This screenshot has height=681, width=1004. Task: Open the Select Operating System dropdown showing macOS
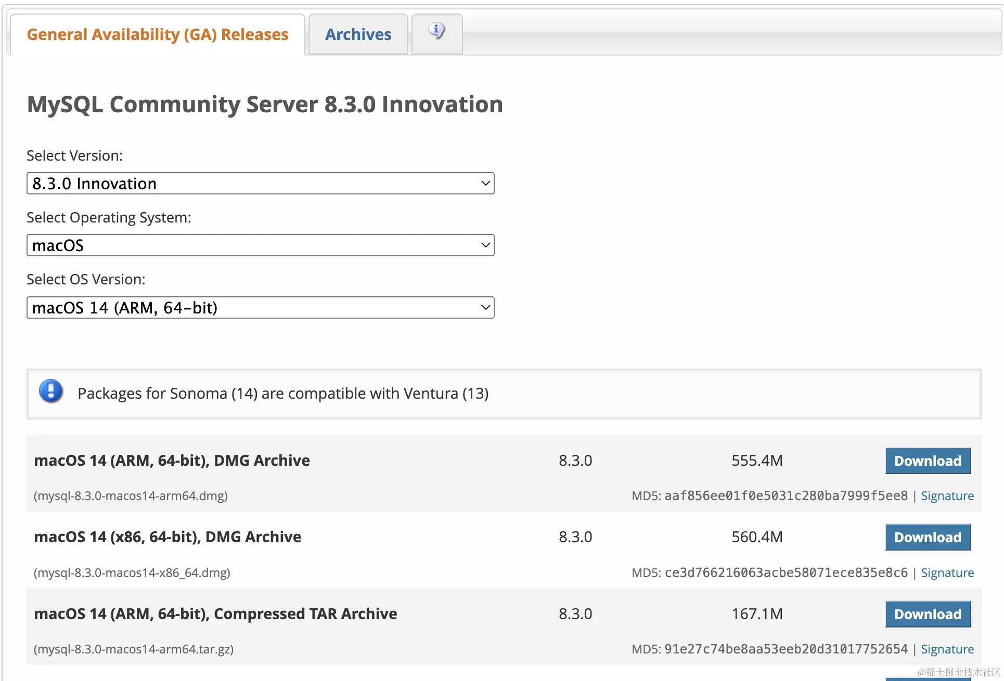point(260,245)
